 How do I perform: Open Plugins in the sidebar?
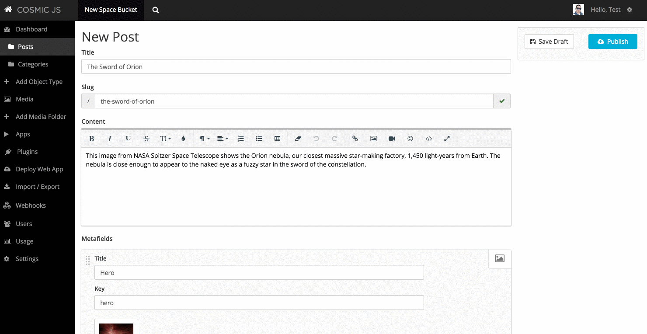[37, 152]
